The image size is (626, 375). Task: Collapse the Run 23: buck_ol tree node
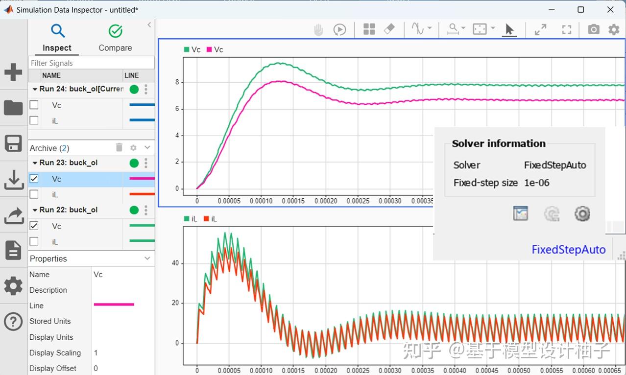point(35,163)
